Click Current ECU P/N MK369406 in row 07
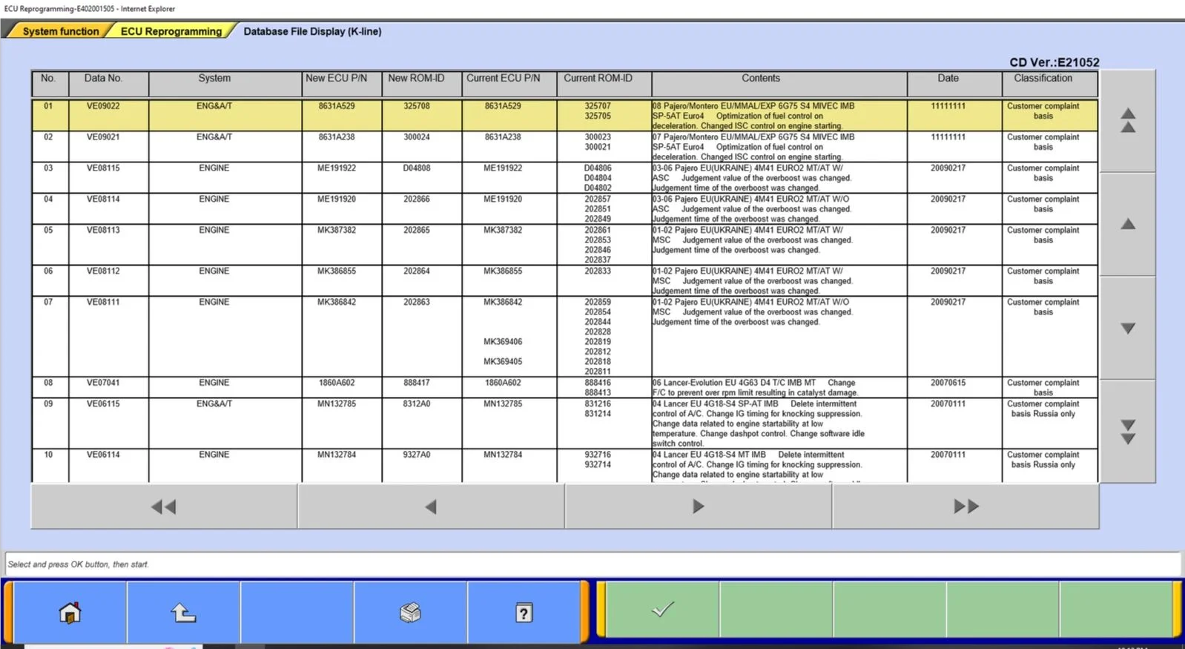This screenshot has height=649, width=1185. tap(503, 342)
